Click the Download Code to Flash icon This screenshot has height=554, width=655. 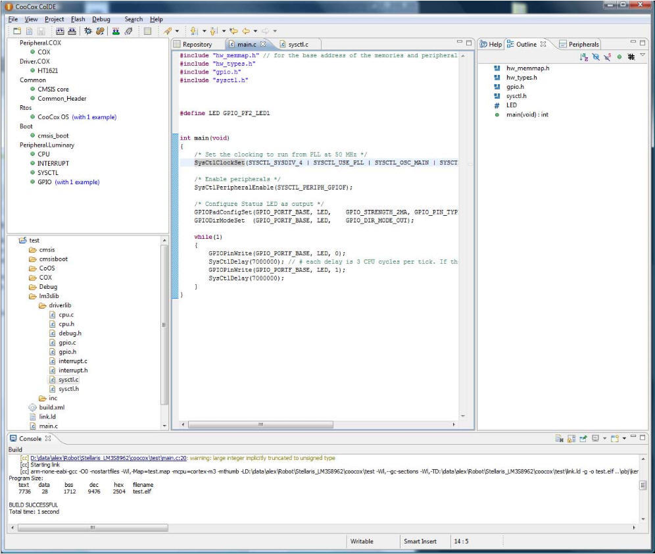click(x=116, y=31)
